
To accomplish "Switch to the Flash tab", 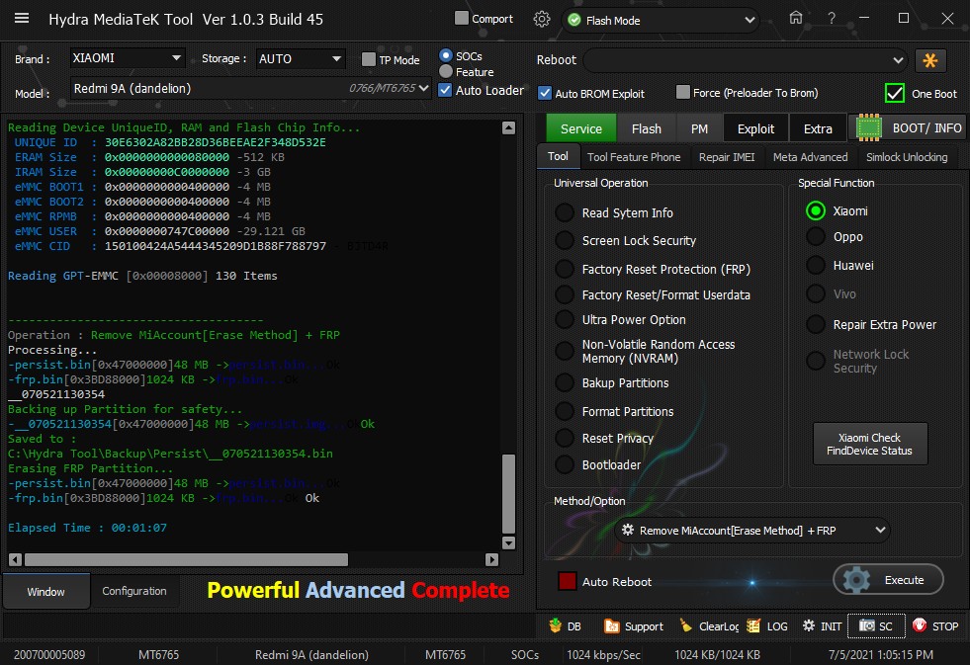I will [647, 128].
